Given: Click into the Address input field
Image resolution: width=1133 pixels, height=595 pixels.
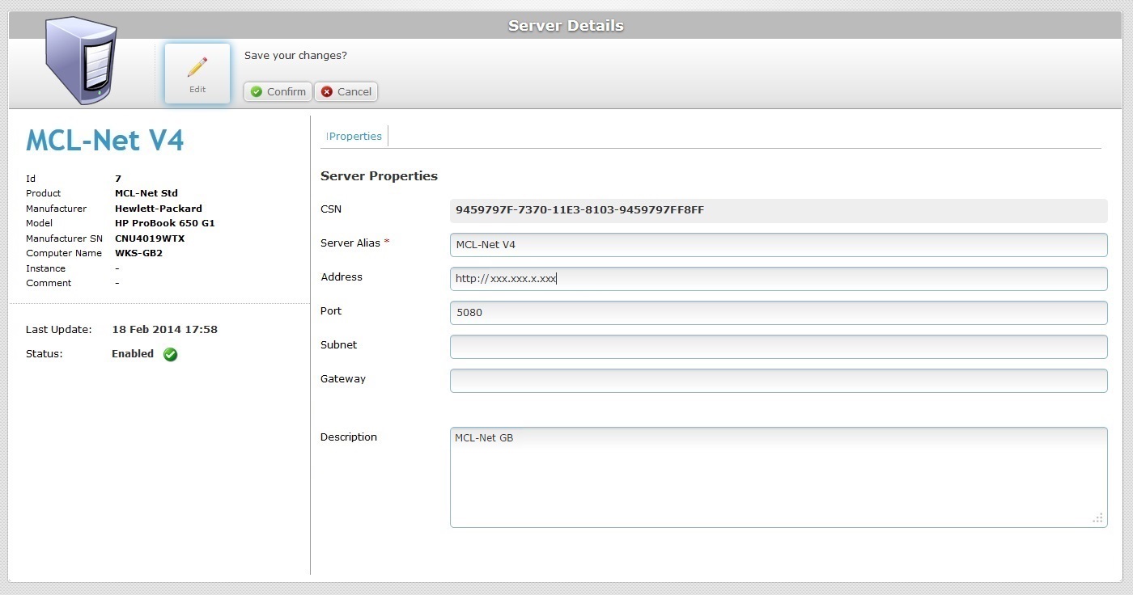Looking at the screenshot, I should coord(779,279).
